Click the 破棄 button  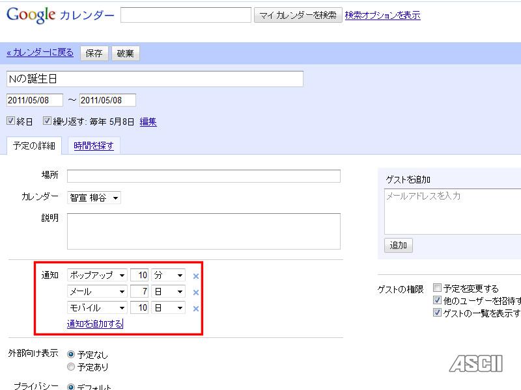[x=125, y=53]
